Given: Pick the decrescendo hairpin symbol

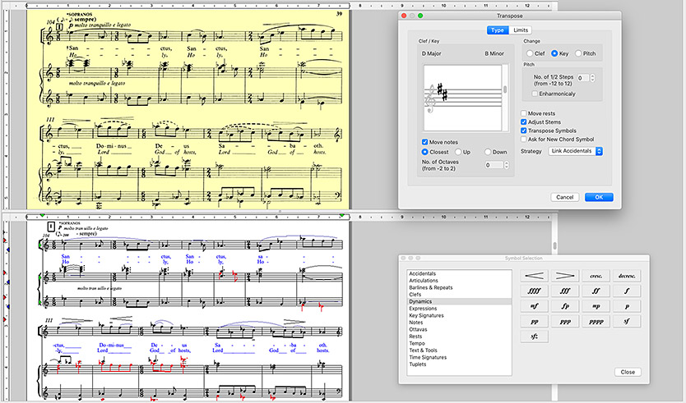Looking at the screenshot, I should tap(565, 276).
